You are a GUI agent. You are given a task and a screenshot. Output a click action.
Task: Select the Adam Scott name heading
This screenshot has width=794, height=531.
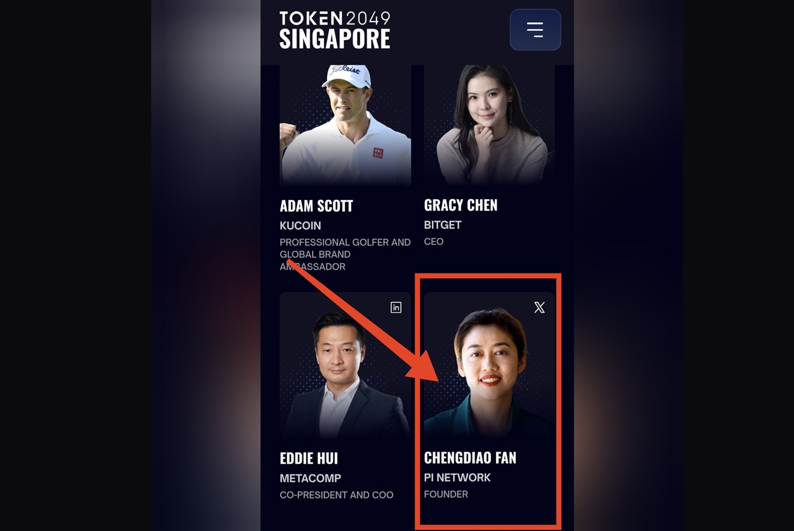pyautogui.click(x=316, y=206)
